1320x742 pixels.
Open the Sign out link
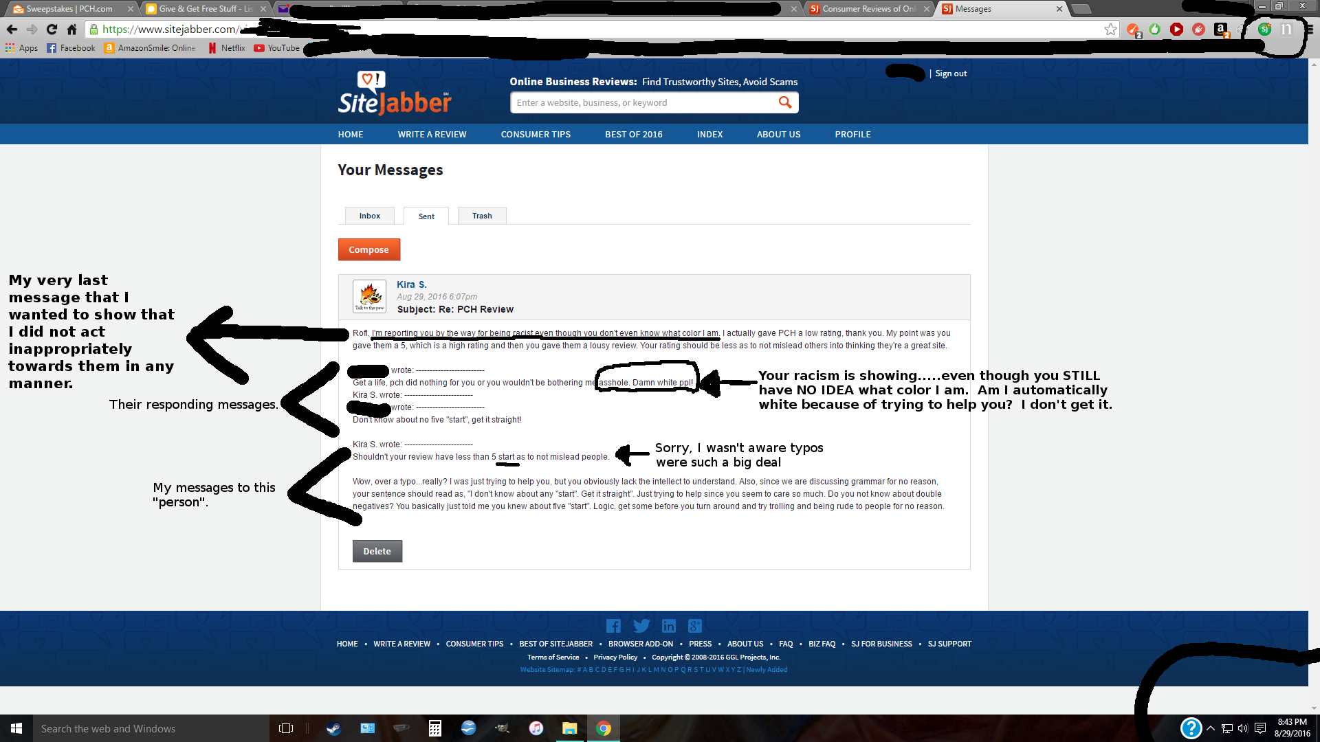[950, 74]
